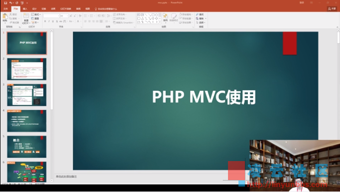Viewport: 340px width, 192px height.
Task: Open the 设计 (Design) tab
Action: pyautogui.click(x=34, y=9)
